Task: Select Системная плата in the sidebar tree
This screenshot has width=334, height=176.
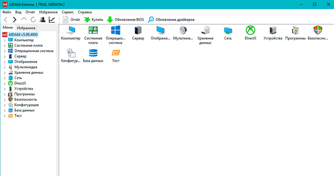Action: coord(25,45)
